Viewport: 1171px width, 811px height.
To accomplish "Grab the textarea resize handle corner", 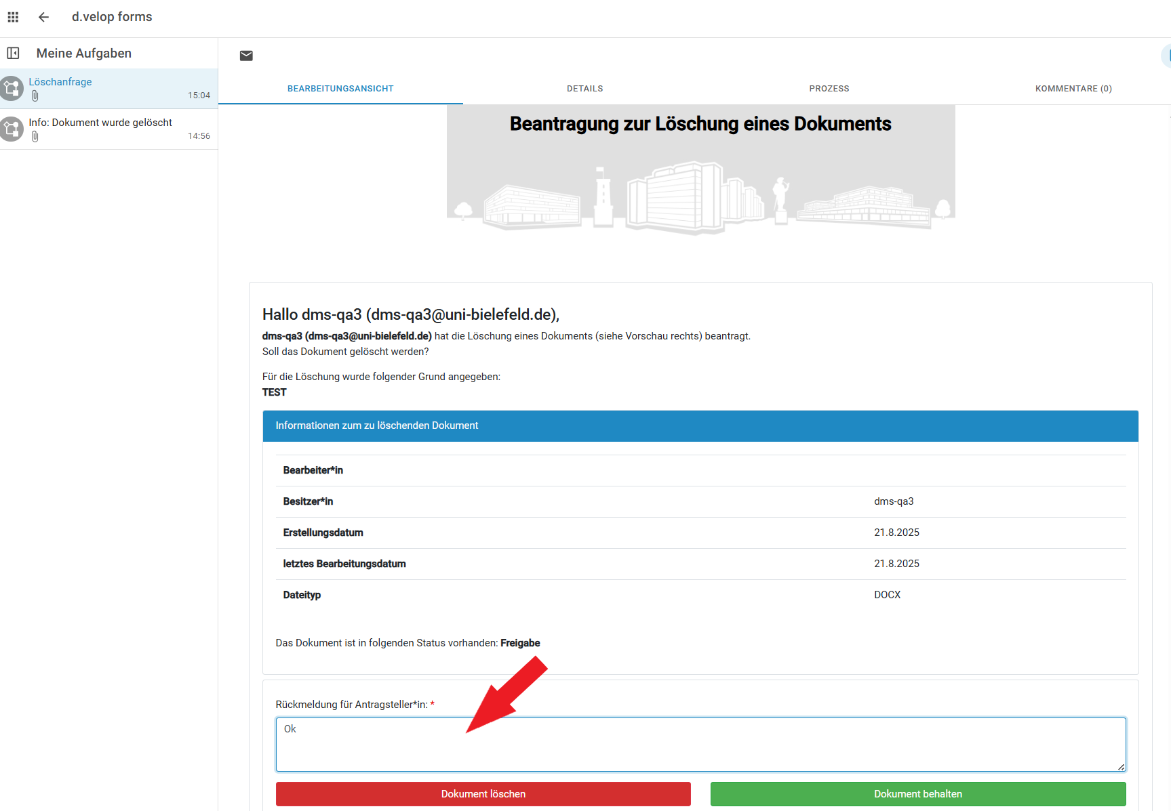I will 1121,767.
